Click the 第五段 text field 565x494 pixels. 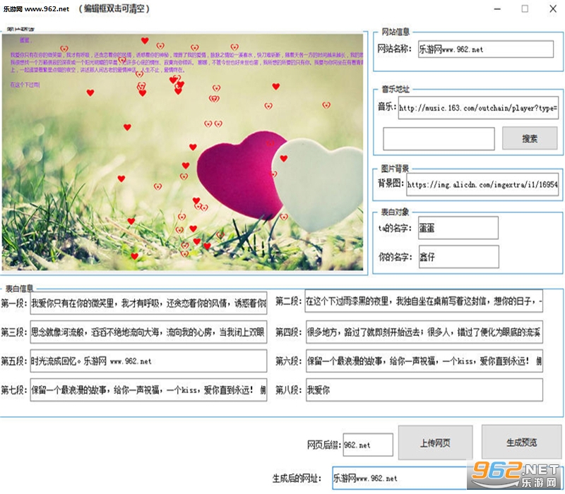coord(148,361)
